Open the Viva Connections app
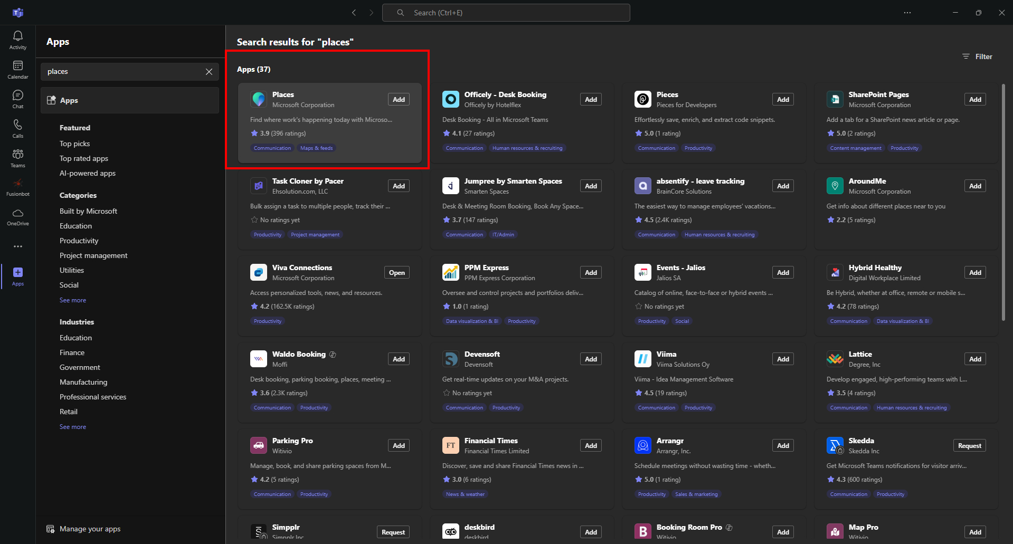 (x=397, y=272)
